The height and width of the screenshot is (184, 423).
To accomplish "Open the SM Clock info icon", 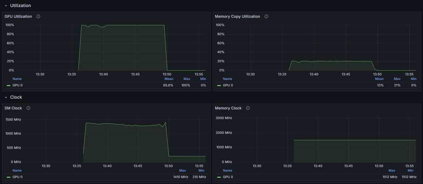I will 28,108.
